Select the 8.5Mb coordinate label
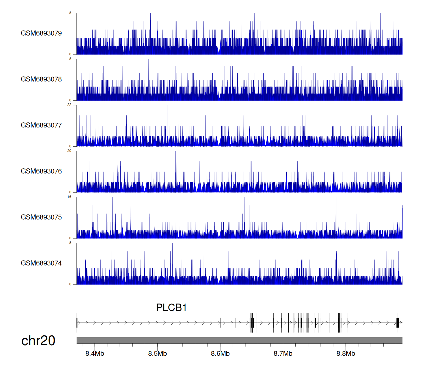The height and width of the screenshot is (373, 424). 157,354
